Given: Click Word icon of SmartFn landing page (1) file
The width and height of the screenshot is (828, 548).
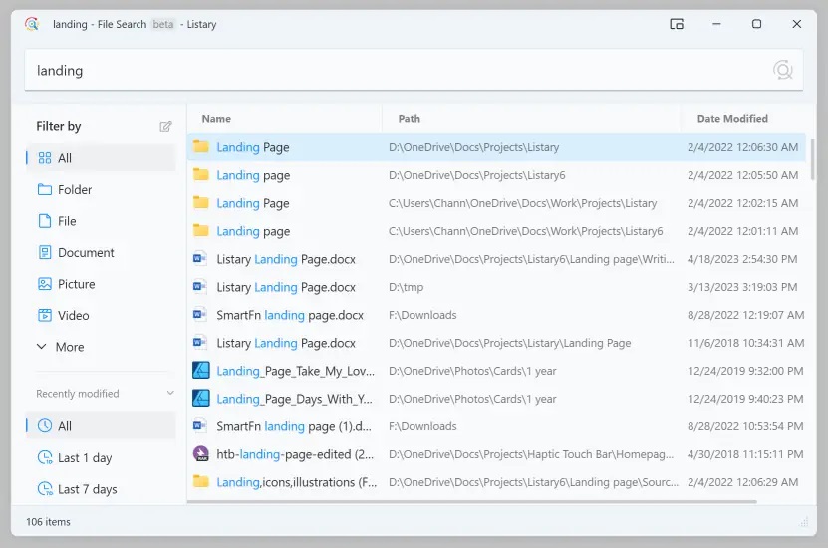Looking at the screenshot, I should point(199,426).
